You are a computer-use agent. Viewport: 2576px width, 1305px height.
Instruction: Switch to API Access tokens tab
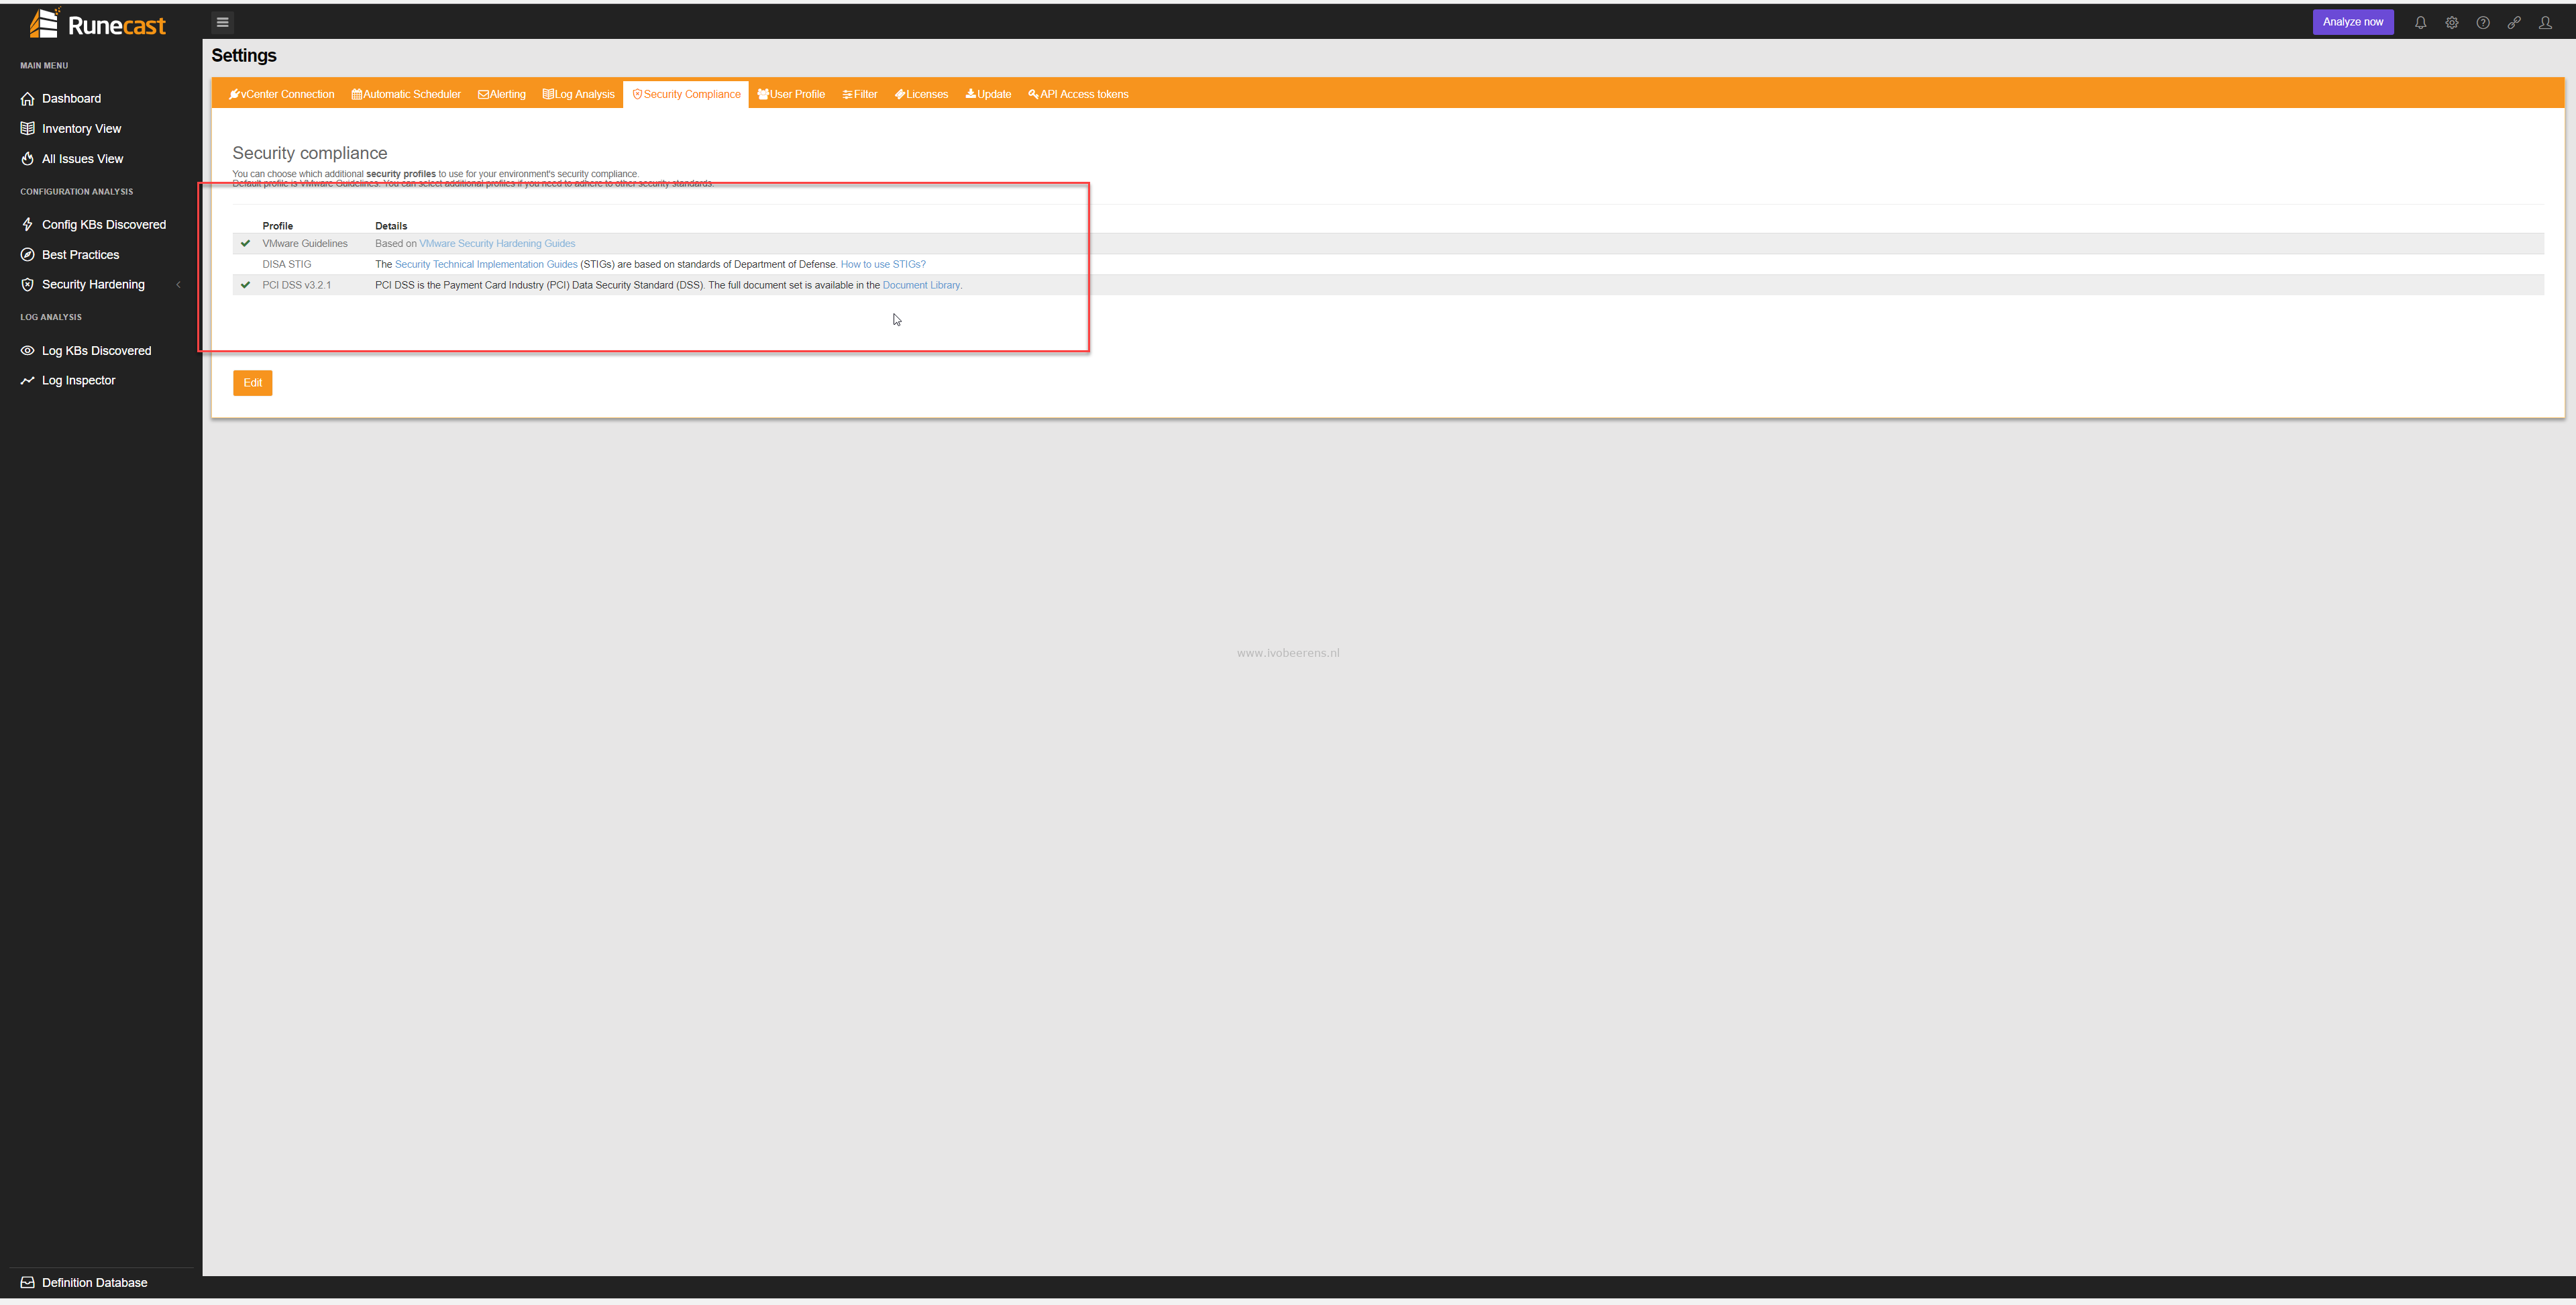1078,94
